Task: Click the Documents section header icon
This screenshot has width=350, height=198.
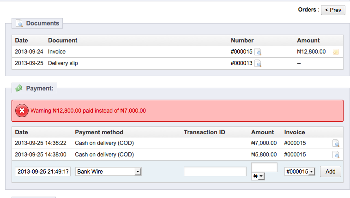Action: 19,23
